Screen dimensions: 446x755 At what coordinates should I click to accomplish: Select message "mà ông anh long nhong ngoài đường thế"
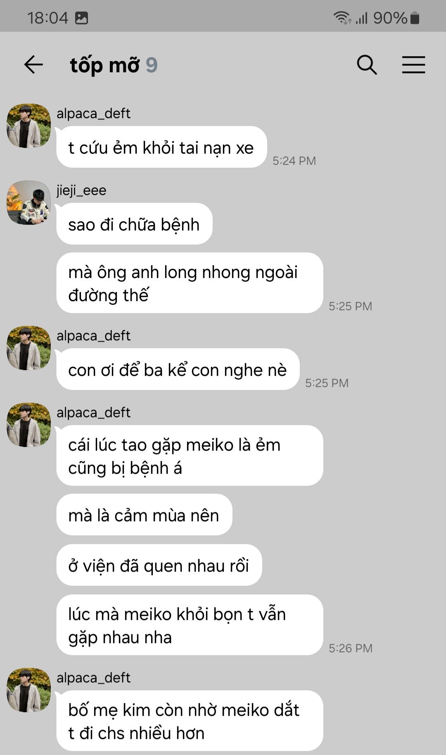[190, 283]
